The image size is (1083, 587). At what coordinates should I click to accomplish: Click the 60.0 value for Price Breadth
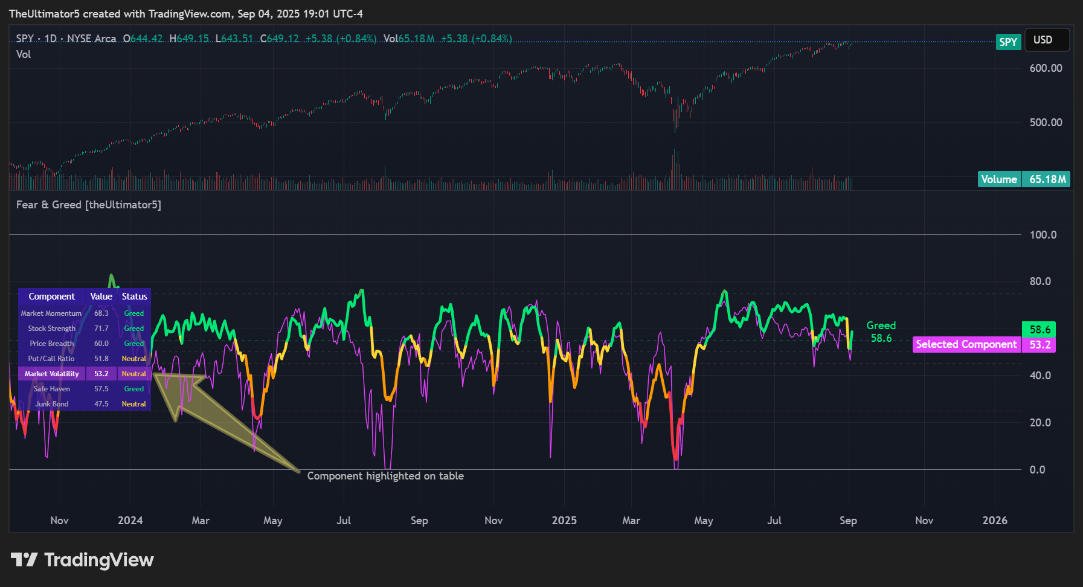(101, 344)
